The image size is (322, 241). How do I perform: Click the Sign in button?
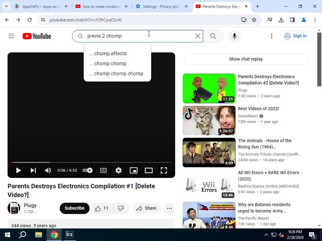pos(296,36)
